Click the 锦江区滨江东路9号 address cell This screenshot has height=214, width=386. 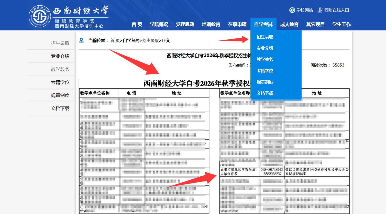tap(317, 172)
